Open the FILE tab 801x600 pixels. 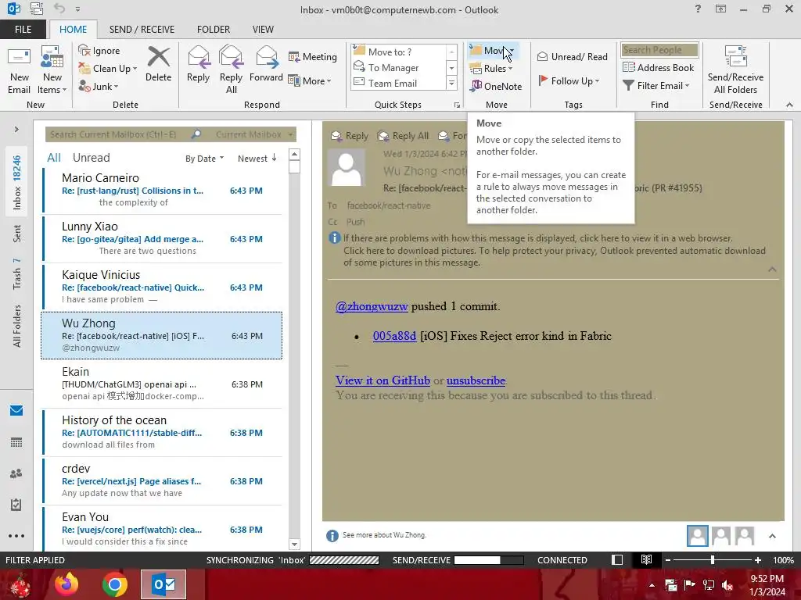(23, 29)
